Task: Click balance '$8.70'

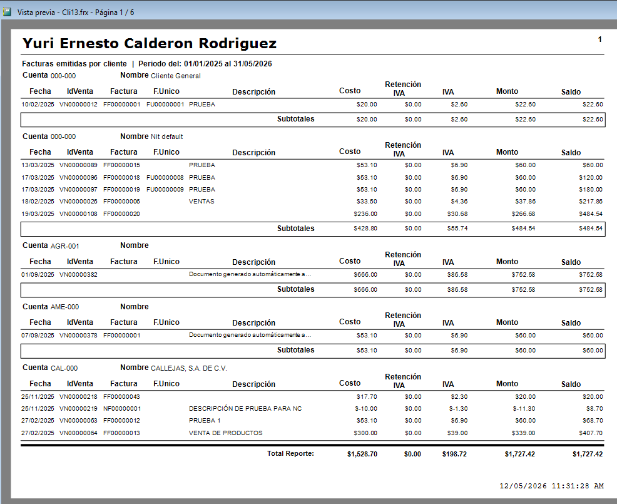Action: click(594, 408)
